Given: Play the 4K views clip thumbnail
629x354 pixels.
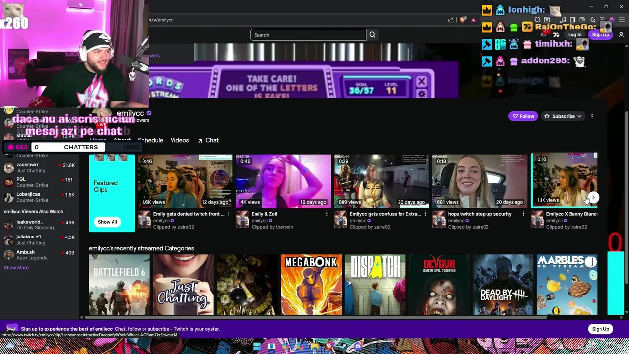Looking at the screenshot, I should (x=283, y=181).
